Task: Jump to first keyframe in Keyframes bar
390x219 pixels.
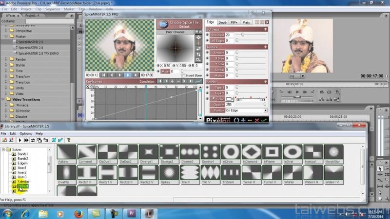Action: tap(160, 81)
